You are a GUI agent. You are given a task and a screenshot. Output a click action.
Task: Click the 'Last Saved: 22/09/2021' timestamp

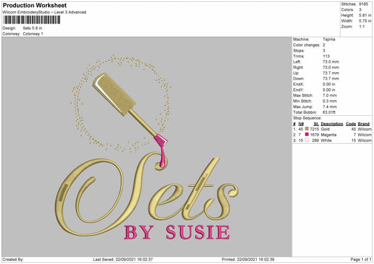123,260
